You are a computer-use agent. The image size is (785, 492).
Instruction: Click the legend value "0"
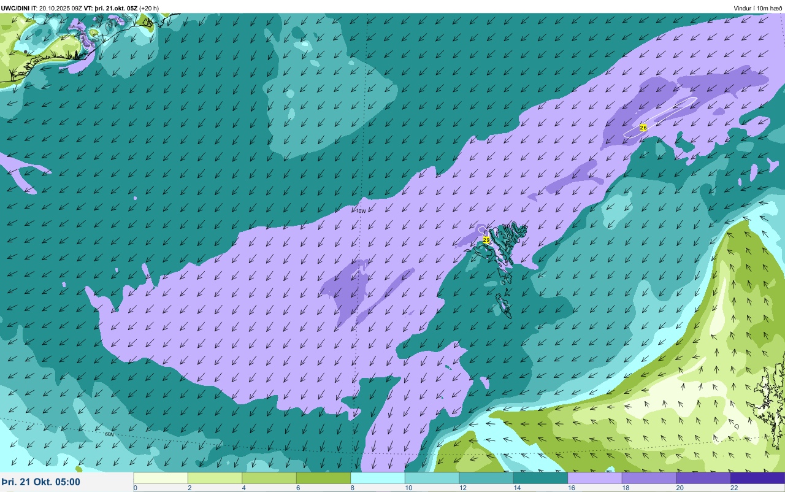click(x=135, y=488)
